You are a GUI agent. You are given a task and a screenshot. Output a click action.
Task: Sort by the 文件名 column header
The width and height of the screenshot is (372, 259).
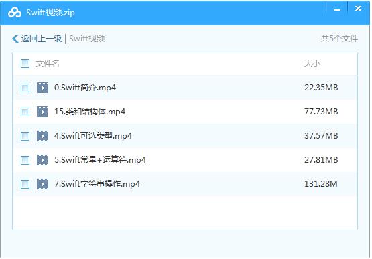coord(47,64)
